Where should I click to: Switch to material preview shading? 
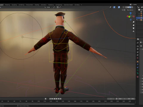pyautogui.click(x=130, y=7)
